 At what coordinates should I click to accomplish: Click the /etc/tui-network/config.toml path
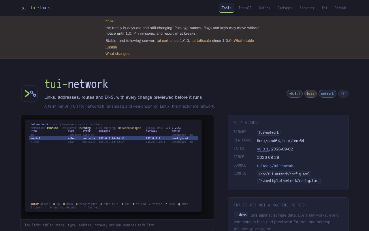284,174
